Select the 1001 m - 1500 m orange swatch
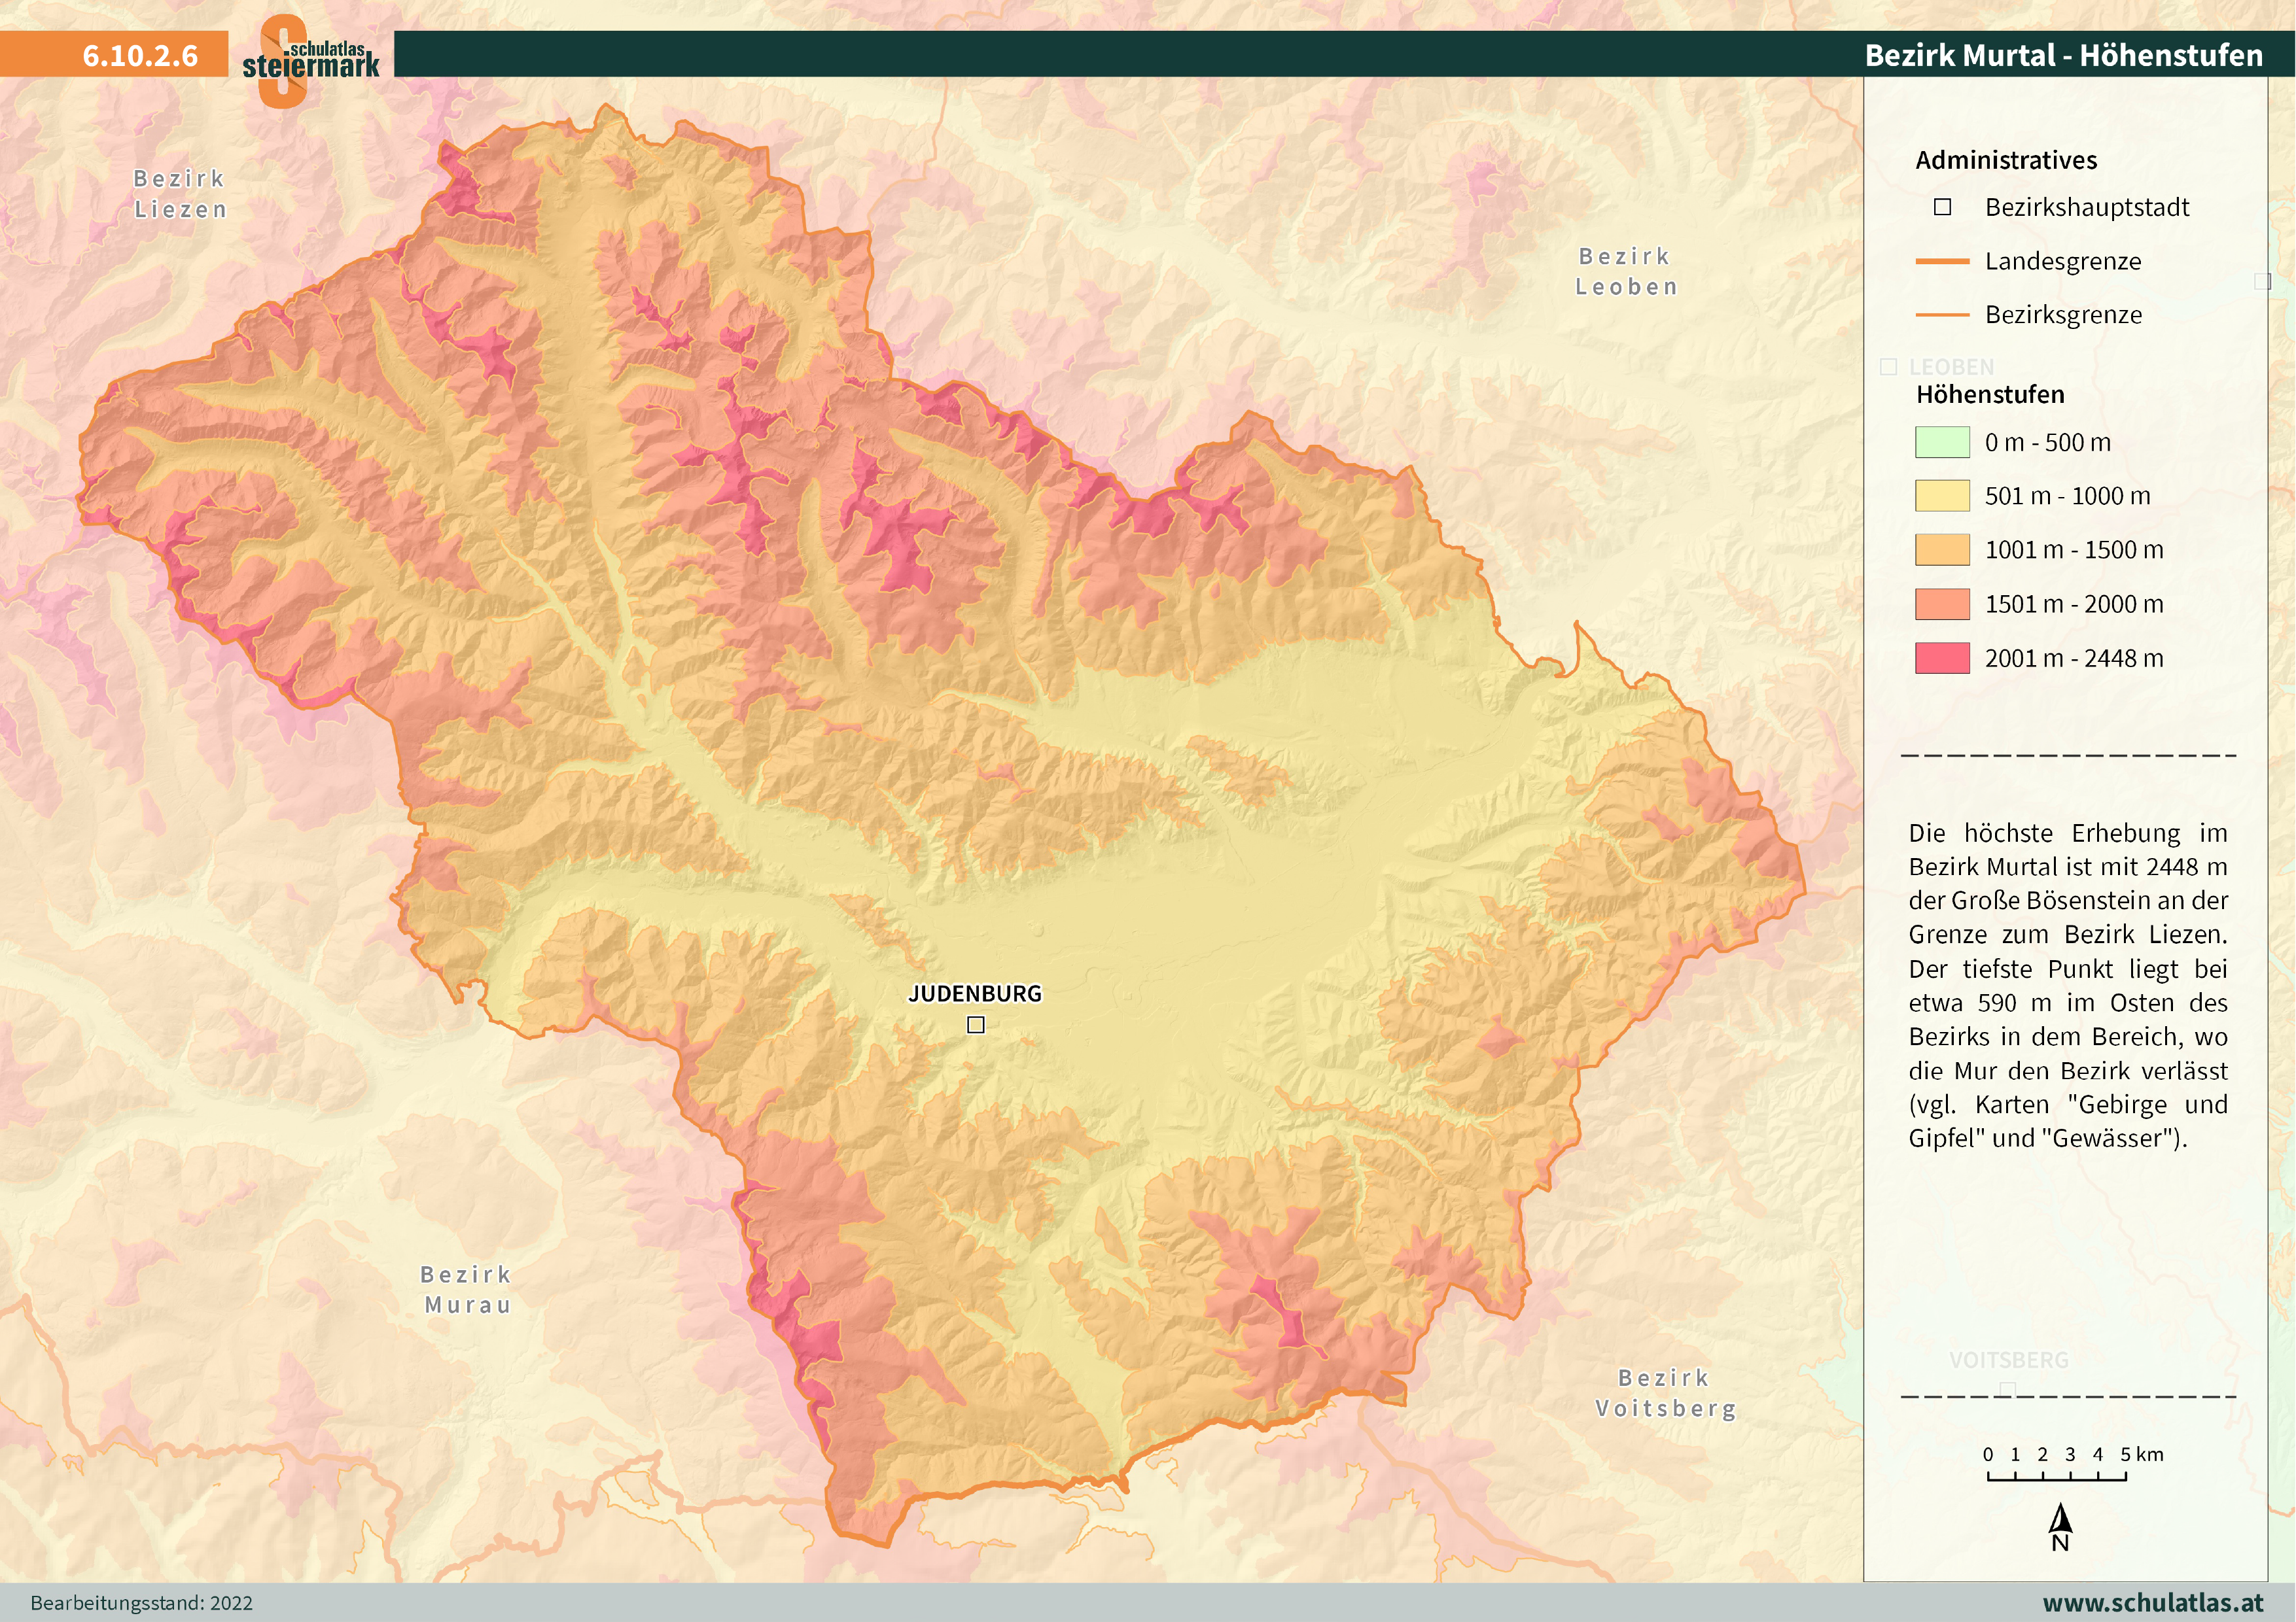This screenshot has height=1622, width=2296. [x=1942, y=549]
